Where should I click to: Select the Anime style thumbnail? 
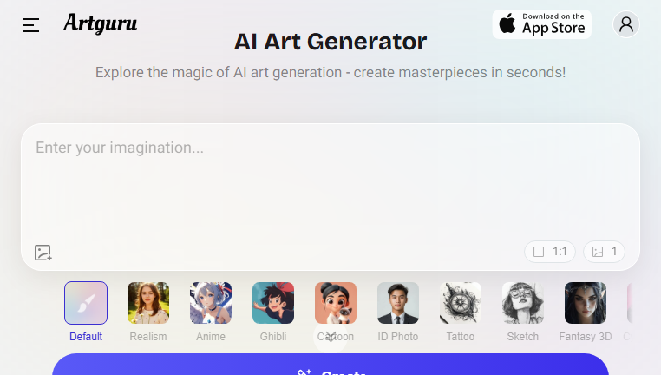tap(211, 303)
